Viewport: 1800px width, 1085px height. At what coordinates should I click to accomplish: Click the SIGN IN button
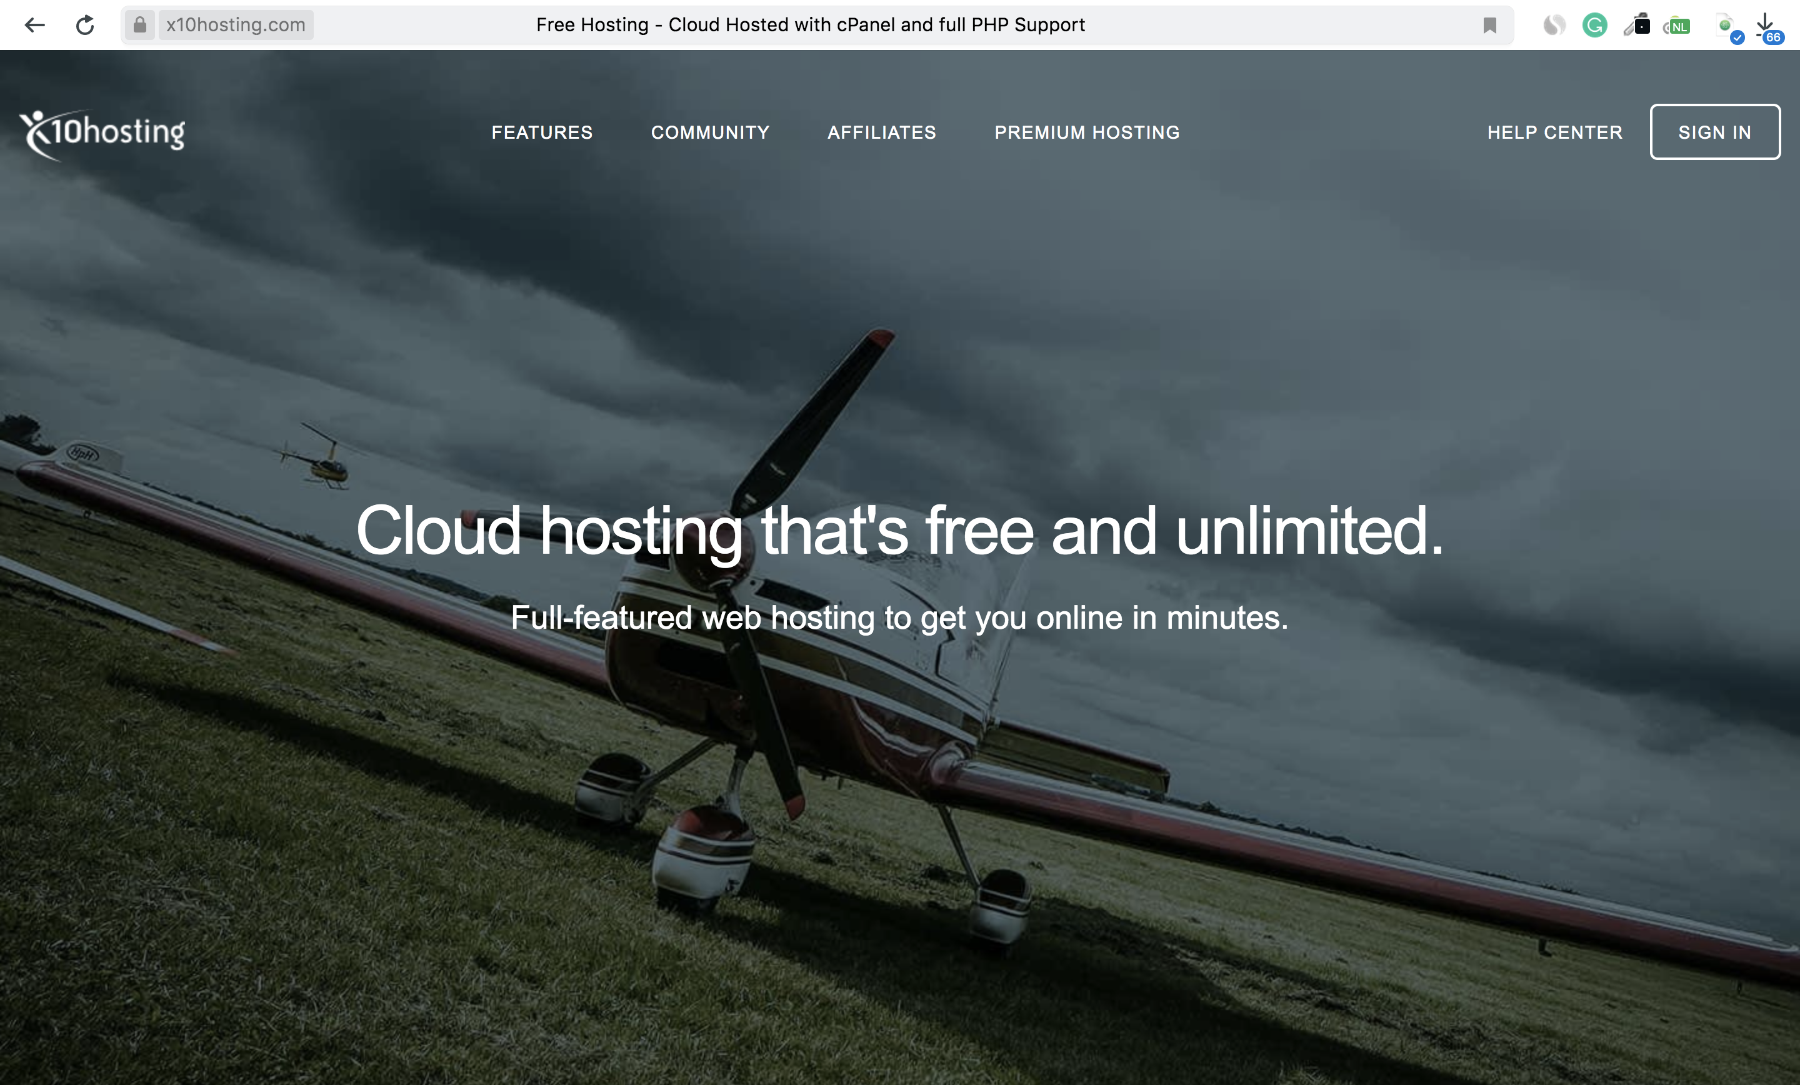[1715, 131]
